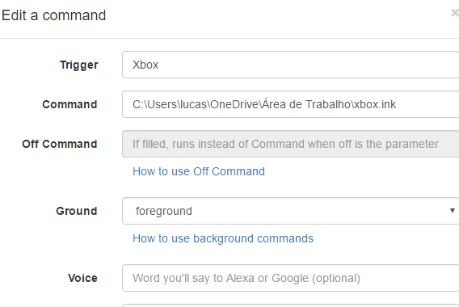Expand the Ground dropdown arrow
This screenshot has height=307, width=459.
tap(453, 211)
